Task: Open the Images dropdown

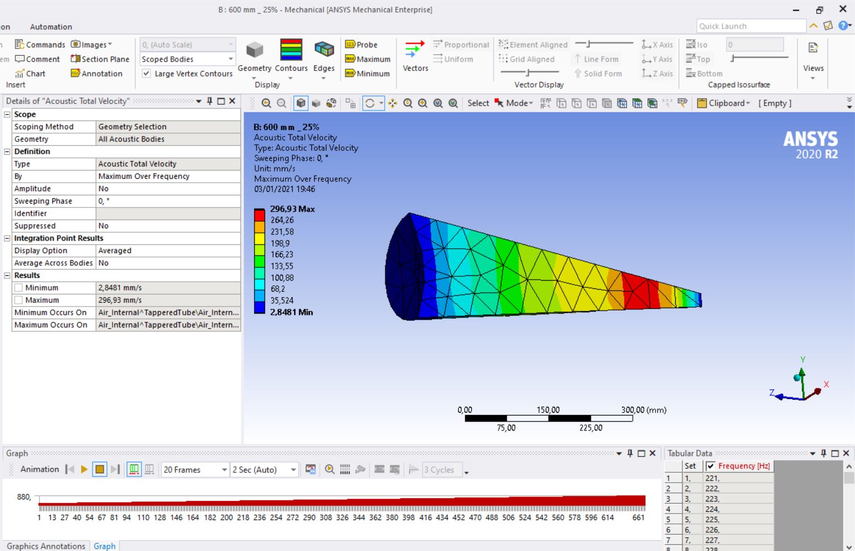Action: (91, 45)
